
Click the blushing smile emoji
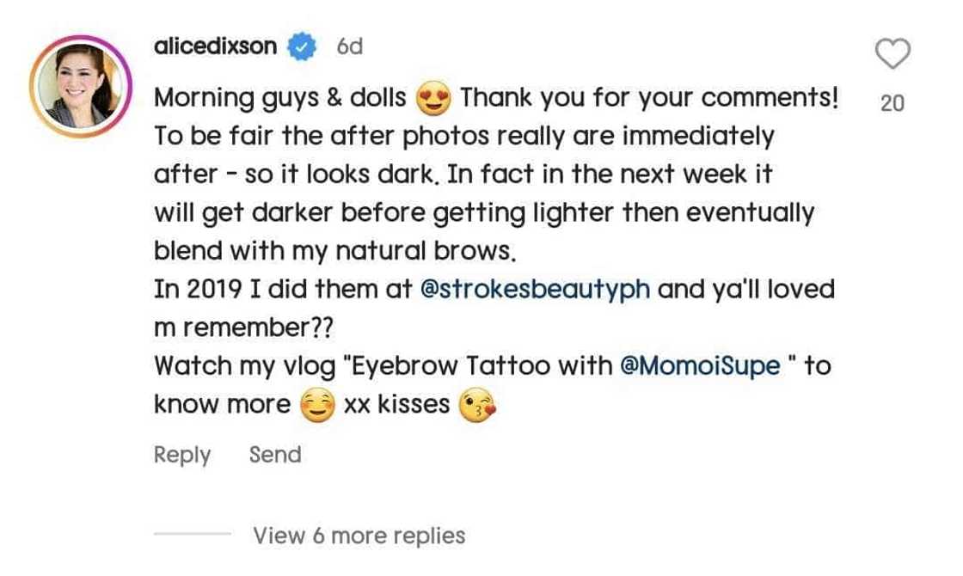(x=317, y=405)
